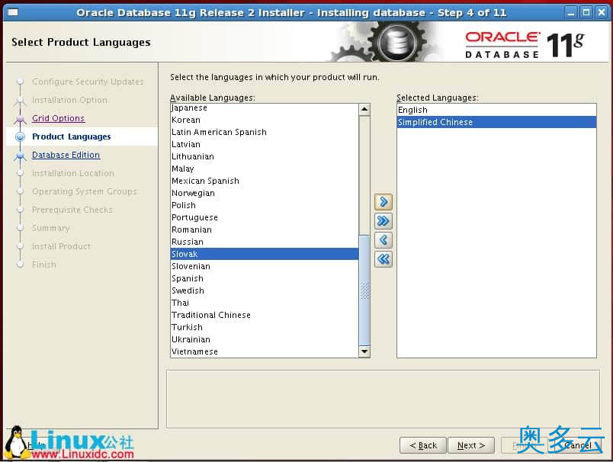Select Latin American Spanish in the list
613x462 pixels.
pyautogui.click(x=265, y=132)
